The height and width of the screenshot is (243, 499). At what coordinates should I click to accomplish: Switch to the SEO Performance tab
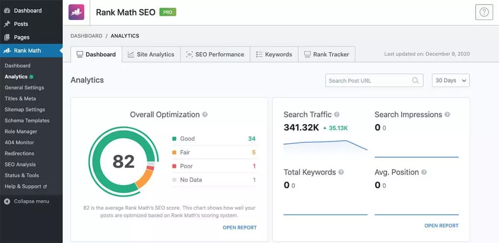(215, 55)
